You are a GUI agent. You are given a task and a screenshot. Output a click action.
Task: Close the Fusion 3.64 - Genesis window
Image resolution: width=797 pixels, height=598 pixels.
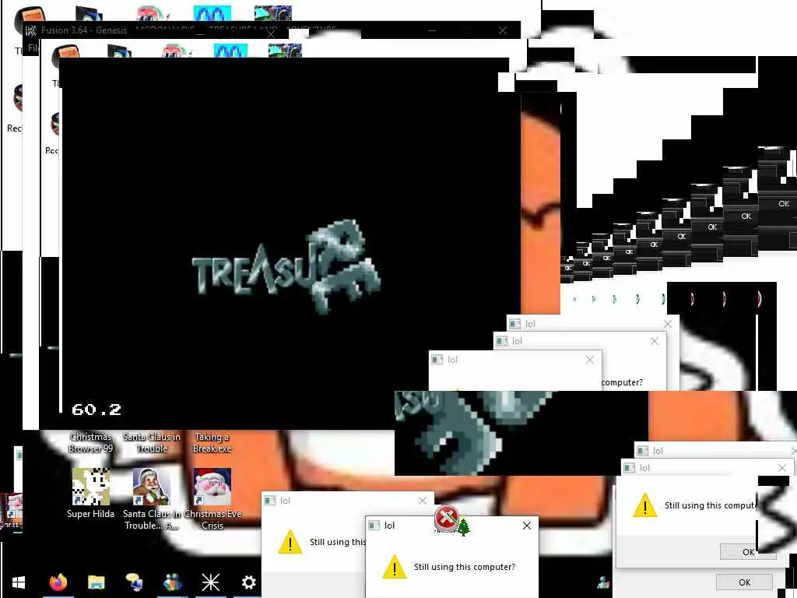(503, 30)
